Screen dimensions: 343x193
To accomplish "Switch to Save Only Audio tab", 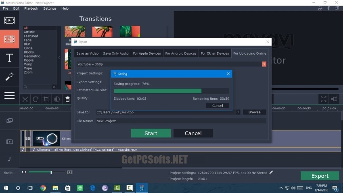I will (x=116, y=53).
